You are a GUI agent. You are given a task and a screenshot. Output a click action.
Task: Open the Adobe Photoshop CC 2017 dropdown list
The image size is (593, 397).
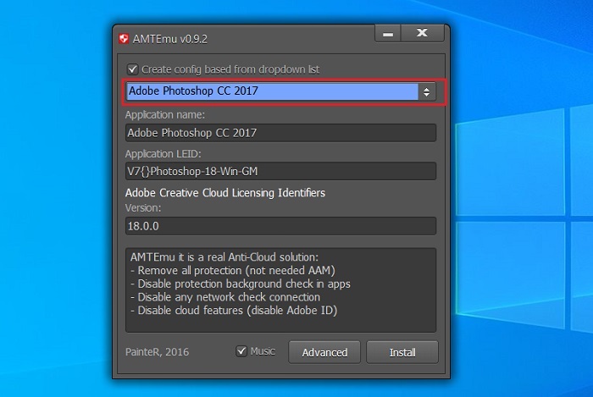pos(280,91)
